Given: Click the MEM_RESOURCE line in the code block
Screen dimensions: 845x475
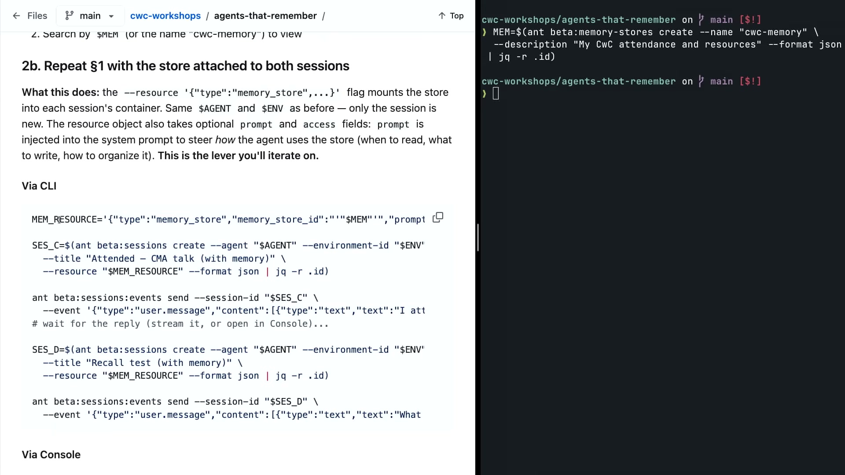Looking at the screenshot, I should (228, 219).
